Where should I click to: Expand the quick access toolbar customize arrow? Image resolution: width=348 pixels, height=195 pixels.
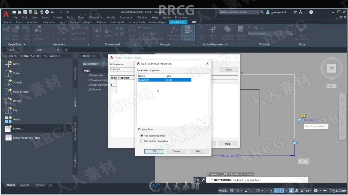coord(68,12)
